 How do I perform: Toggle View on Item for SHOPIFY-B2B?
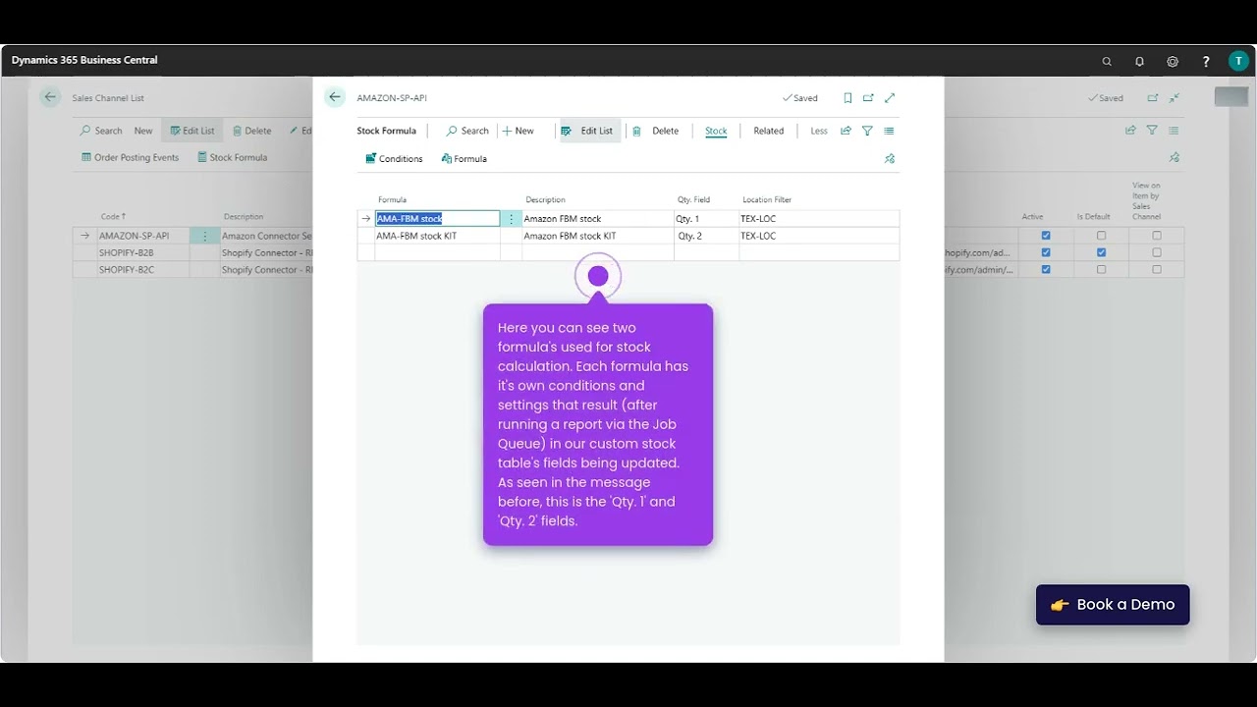tap(1157, 252)
